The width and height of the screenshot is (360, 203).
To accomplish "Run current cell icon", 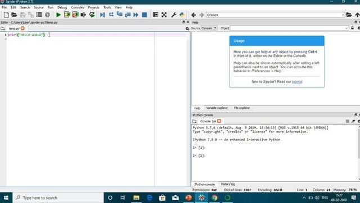I will 67,15.
